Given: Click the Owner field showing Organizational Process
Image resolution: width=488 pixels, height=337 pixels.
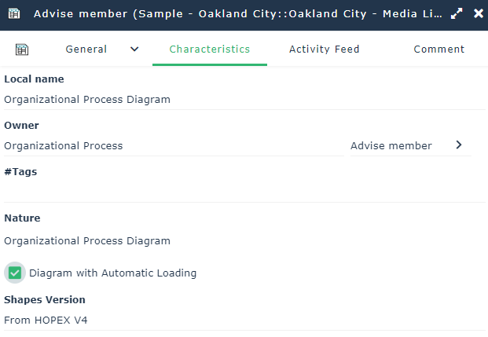Looking at the screenshot, I should [x=173, y=146].
